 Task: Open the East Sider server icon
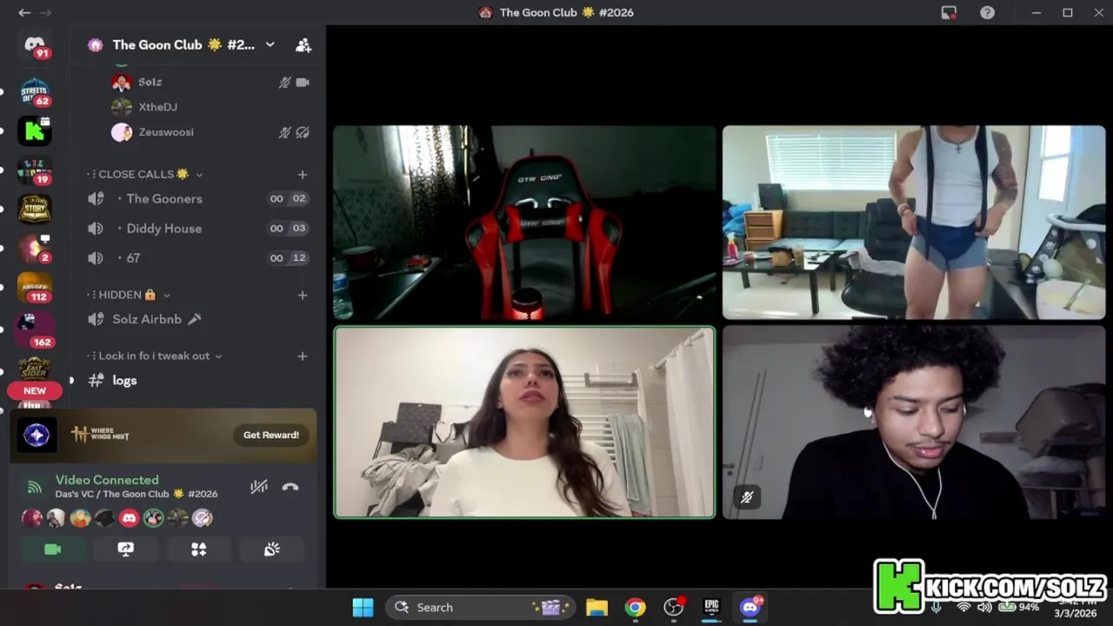coord(35,367)
